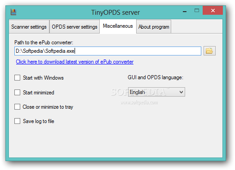Click the 'TinyOPDS server' window title
This screenshot has height=170, width=235.
point(115,13)
